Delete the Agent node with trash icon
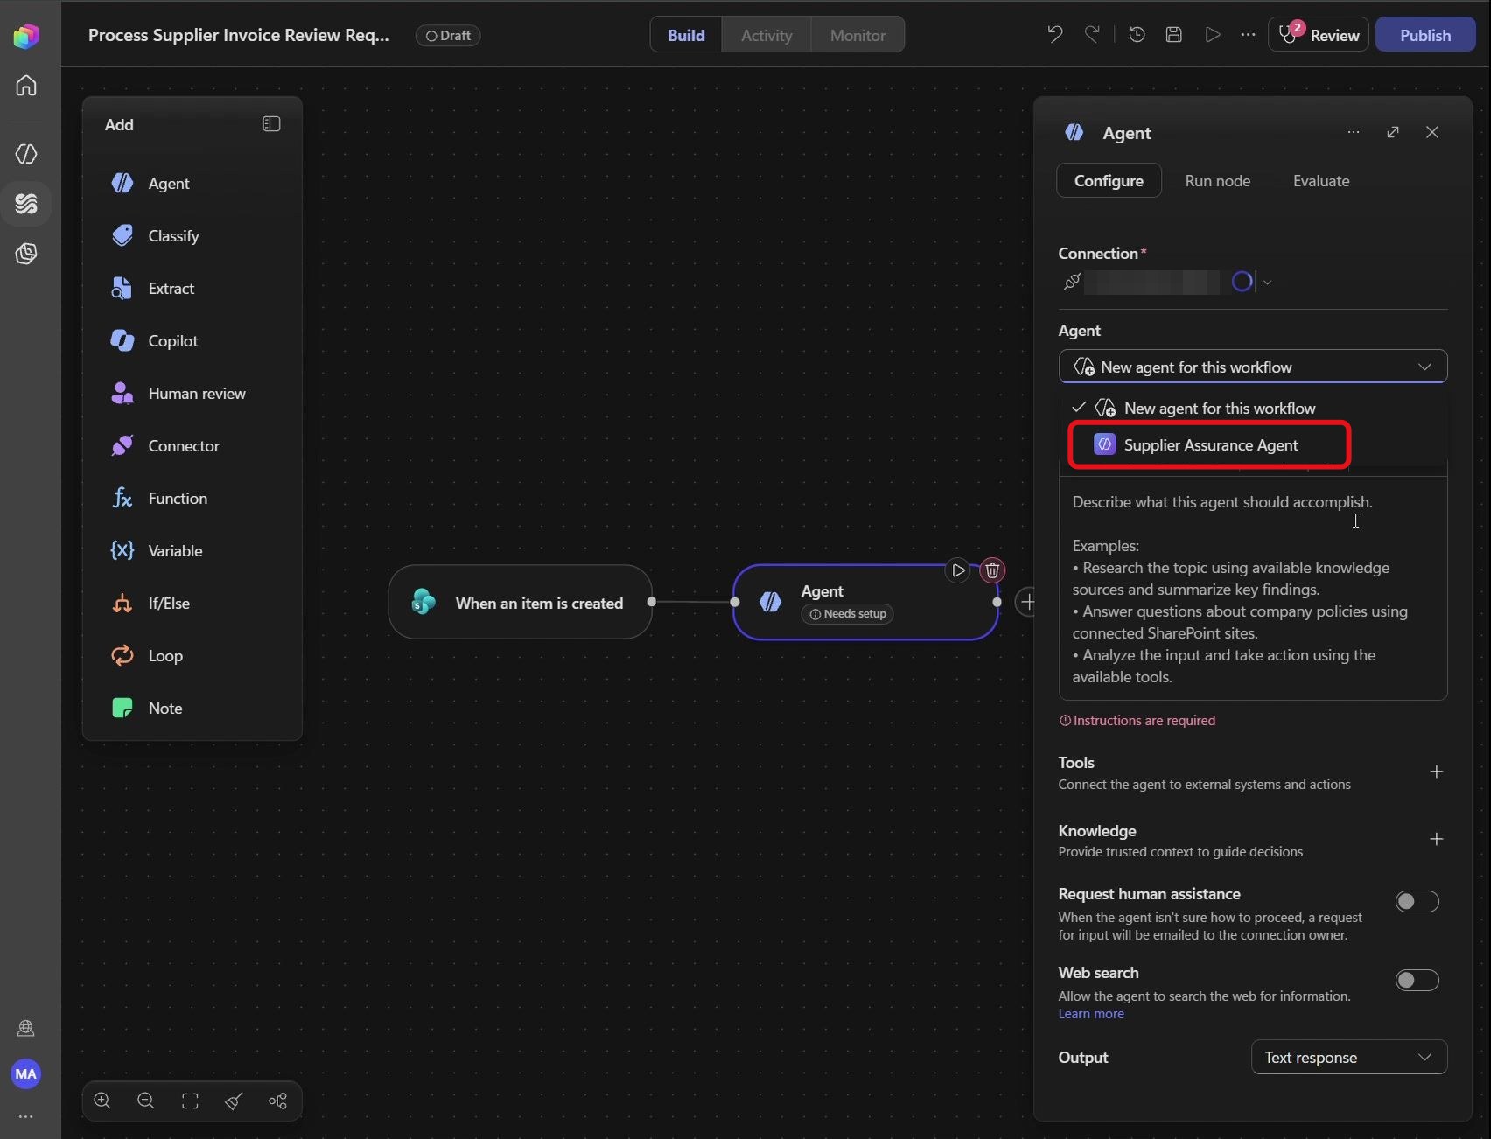The width and height of the screenshot is (1491, 1139). click(992, 570)
